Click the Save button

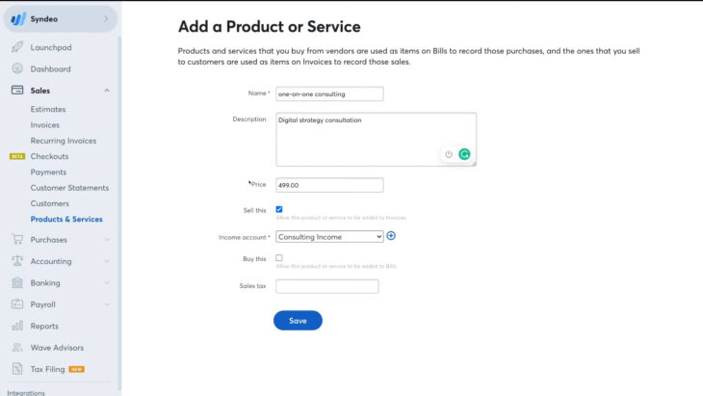(298, 321)
